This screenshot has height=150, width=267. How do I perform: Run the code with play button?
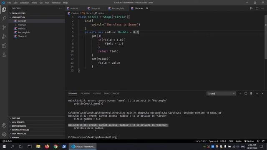click(x=251, y=8)
